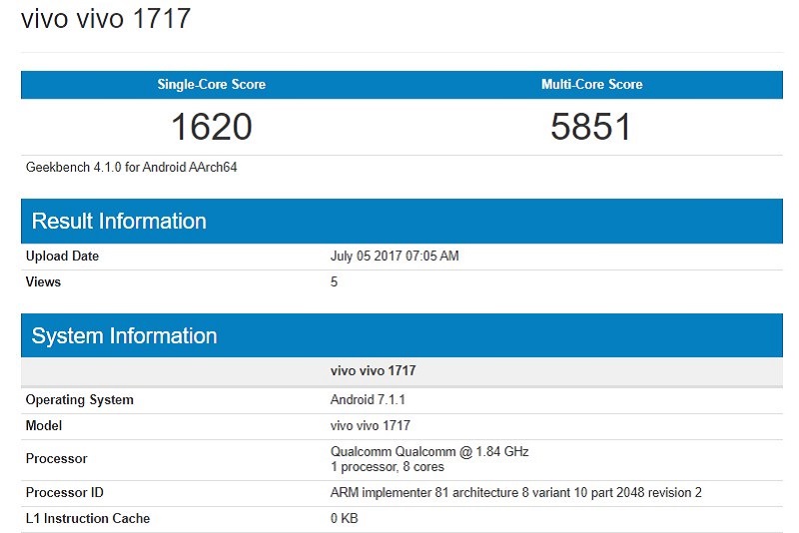This screenshot has width=799, height=533.
Task: Select the bold 'vivo vivo 1717' table heading
Action: [x=373, y=370]
